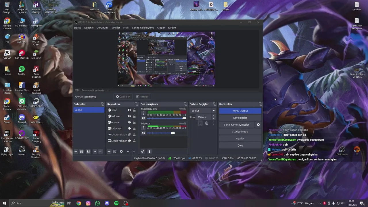
Task: Click the Spotify icon in the taskbar
Action: point(116,203)
